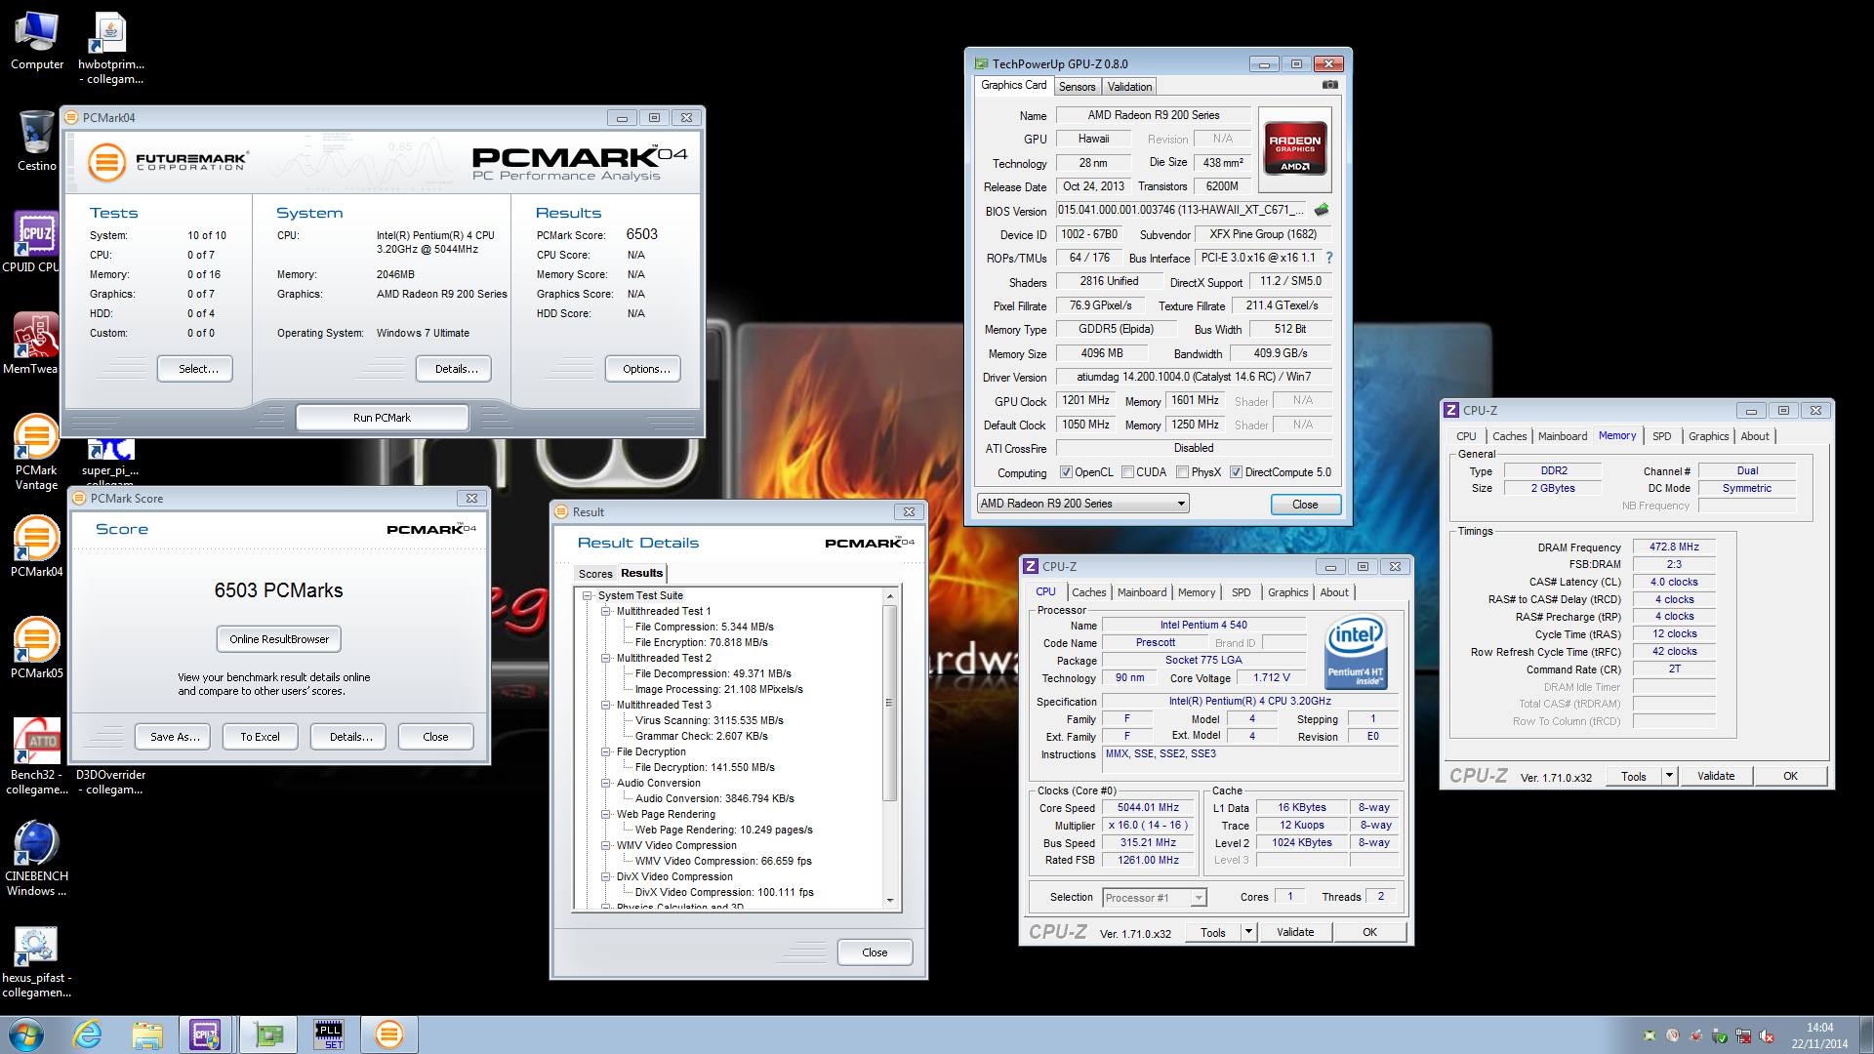Open Internet Explorer from taskbar
The width and height of the screenshot is (1874, 1054).
click(88, 1034)
